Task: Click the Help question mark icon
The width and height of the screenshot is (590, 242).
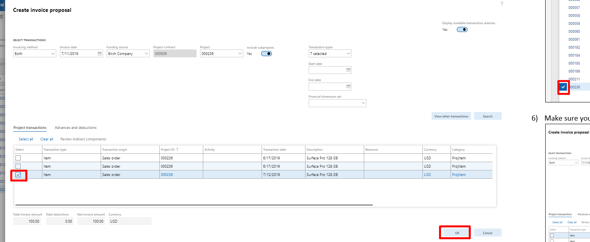Action: (x=502, y=4)
